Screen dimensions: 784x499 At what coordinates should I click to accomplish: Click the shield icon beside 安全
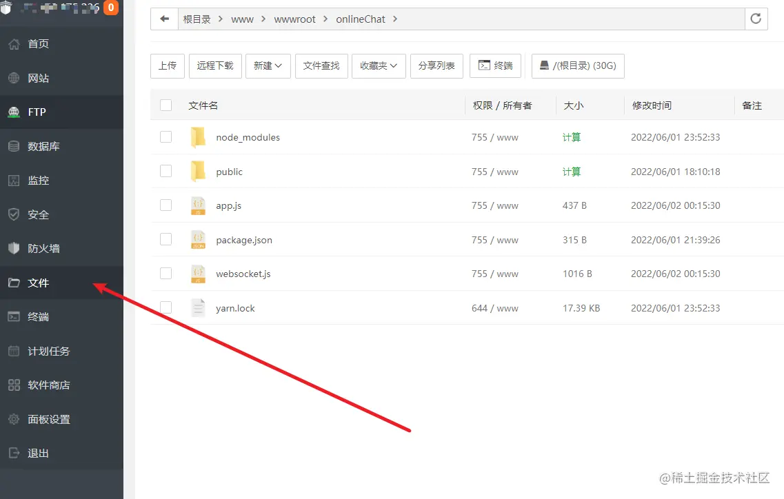click(x=14, y=214)
